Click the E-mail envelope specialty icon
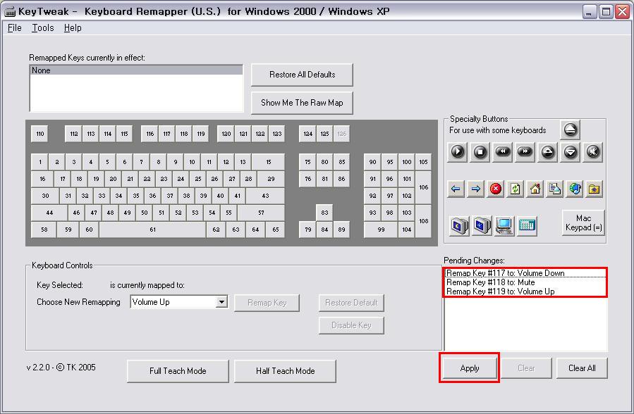The height and width of the screenshot is (414, 634). click(555, 189)
